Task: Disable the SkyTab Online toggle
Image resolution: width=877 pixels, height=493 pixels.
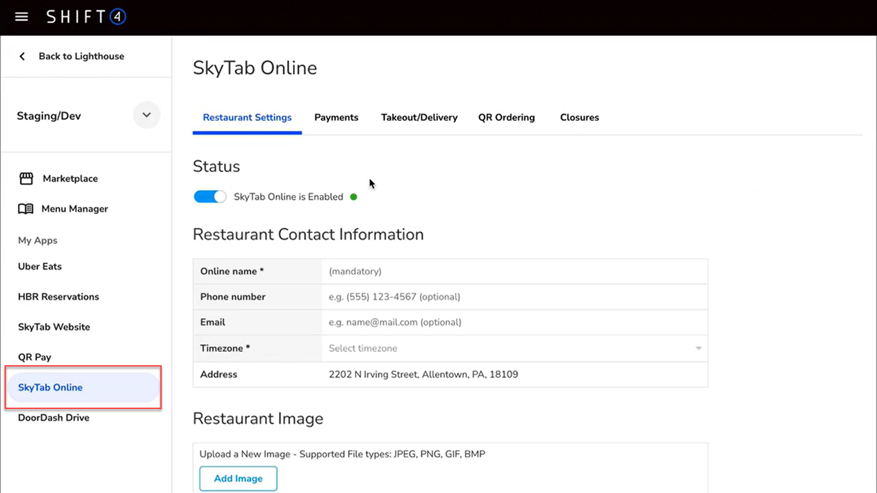Action: [x=210, y=197]
